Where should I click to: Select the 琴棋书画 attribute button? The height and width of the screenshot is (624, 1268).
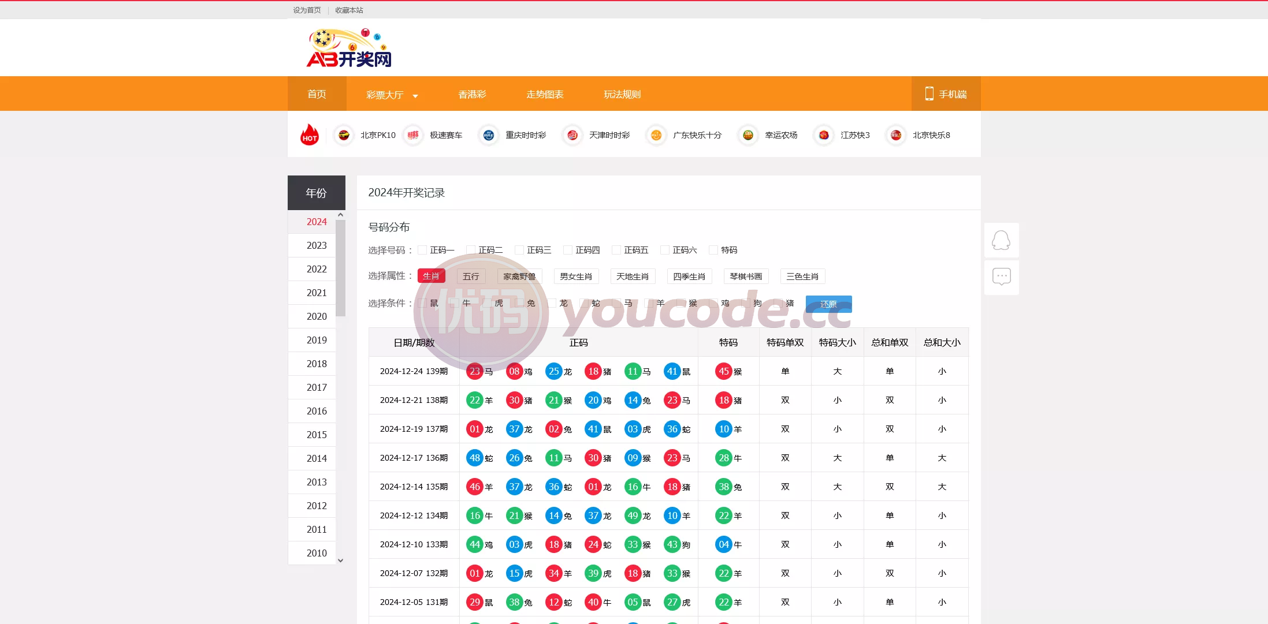[x=746, y=276]
